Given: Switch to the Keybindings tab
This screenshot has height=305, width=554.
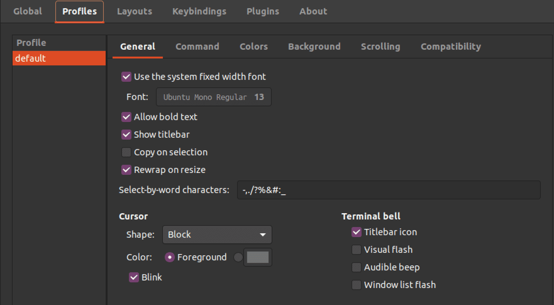Looking at the screenshot, I should pyautogui.click(x=199, y=11).
